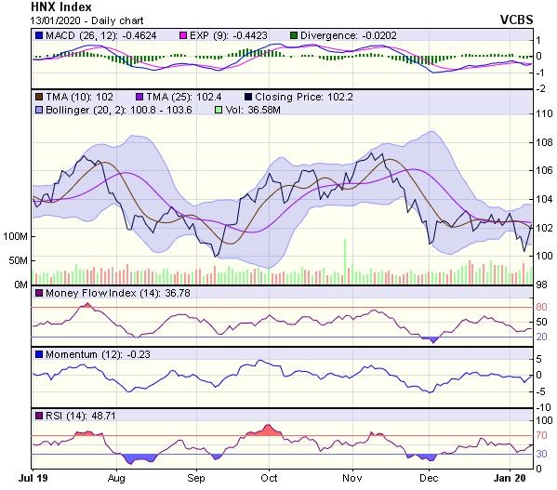Click the Jul 19 date axis label
557x490 pixels.
[x=33, y=478]
